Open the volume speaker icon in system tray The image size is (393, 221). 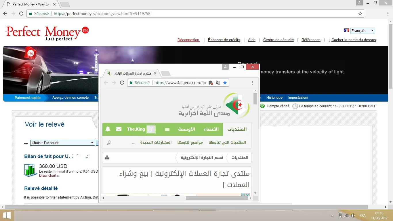click(353, 216)
